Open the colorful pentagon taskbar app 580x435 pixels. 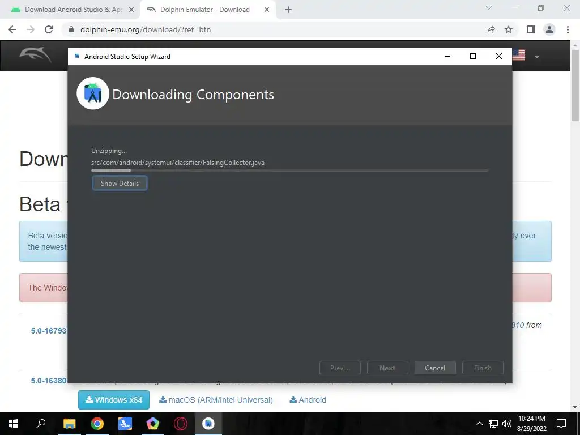[x=153, y=424]
